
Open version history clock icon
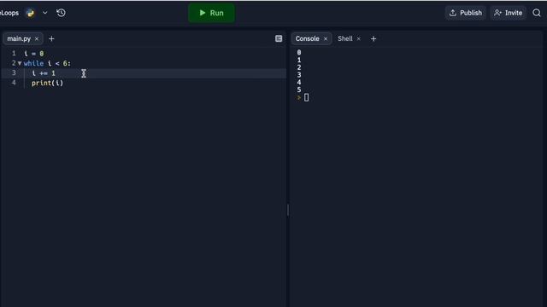pyautogui.click(x=61, y=13)
